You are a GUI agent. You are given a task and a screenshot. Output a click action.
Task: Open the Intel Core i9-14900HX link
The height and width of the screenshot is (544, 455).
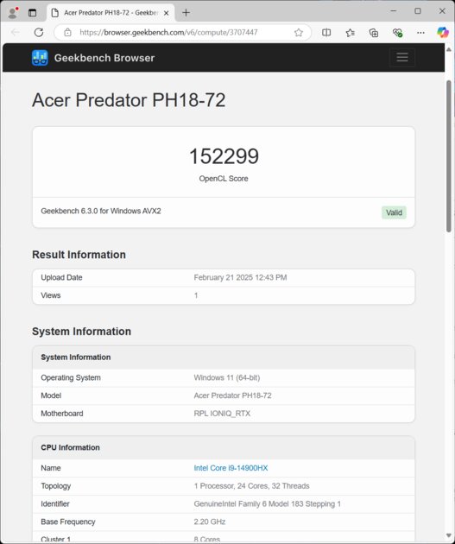tap(231, 468)
